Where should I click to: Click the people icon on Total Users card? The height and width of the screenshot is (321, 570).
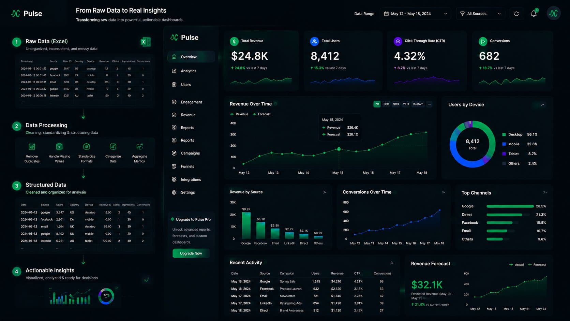[314, 41]
